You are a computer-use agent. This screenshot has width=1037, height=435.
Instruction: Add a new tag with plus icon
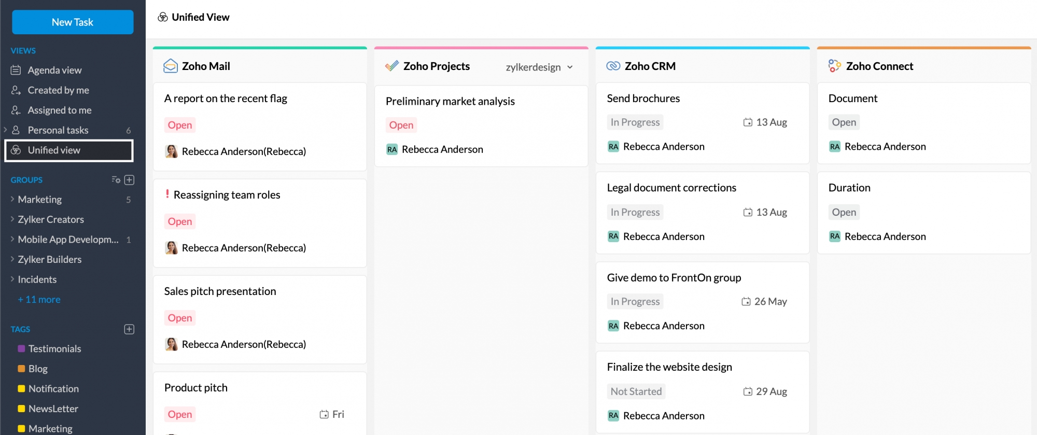[130, 329]
